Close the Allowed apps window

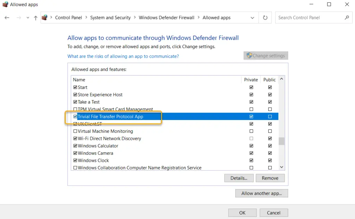[347, 4]
